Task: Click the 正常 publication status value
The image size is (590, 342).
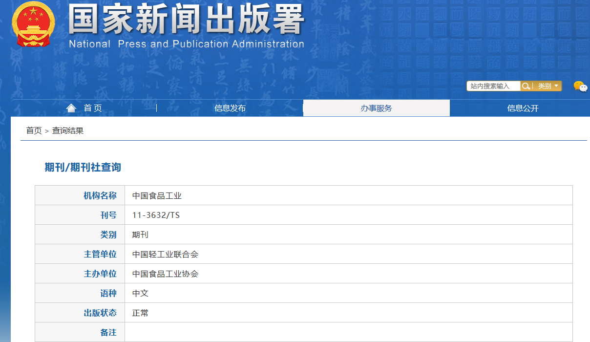Action: tap(140, 313)
